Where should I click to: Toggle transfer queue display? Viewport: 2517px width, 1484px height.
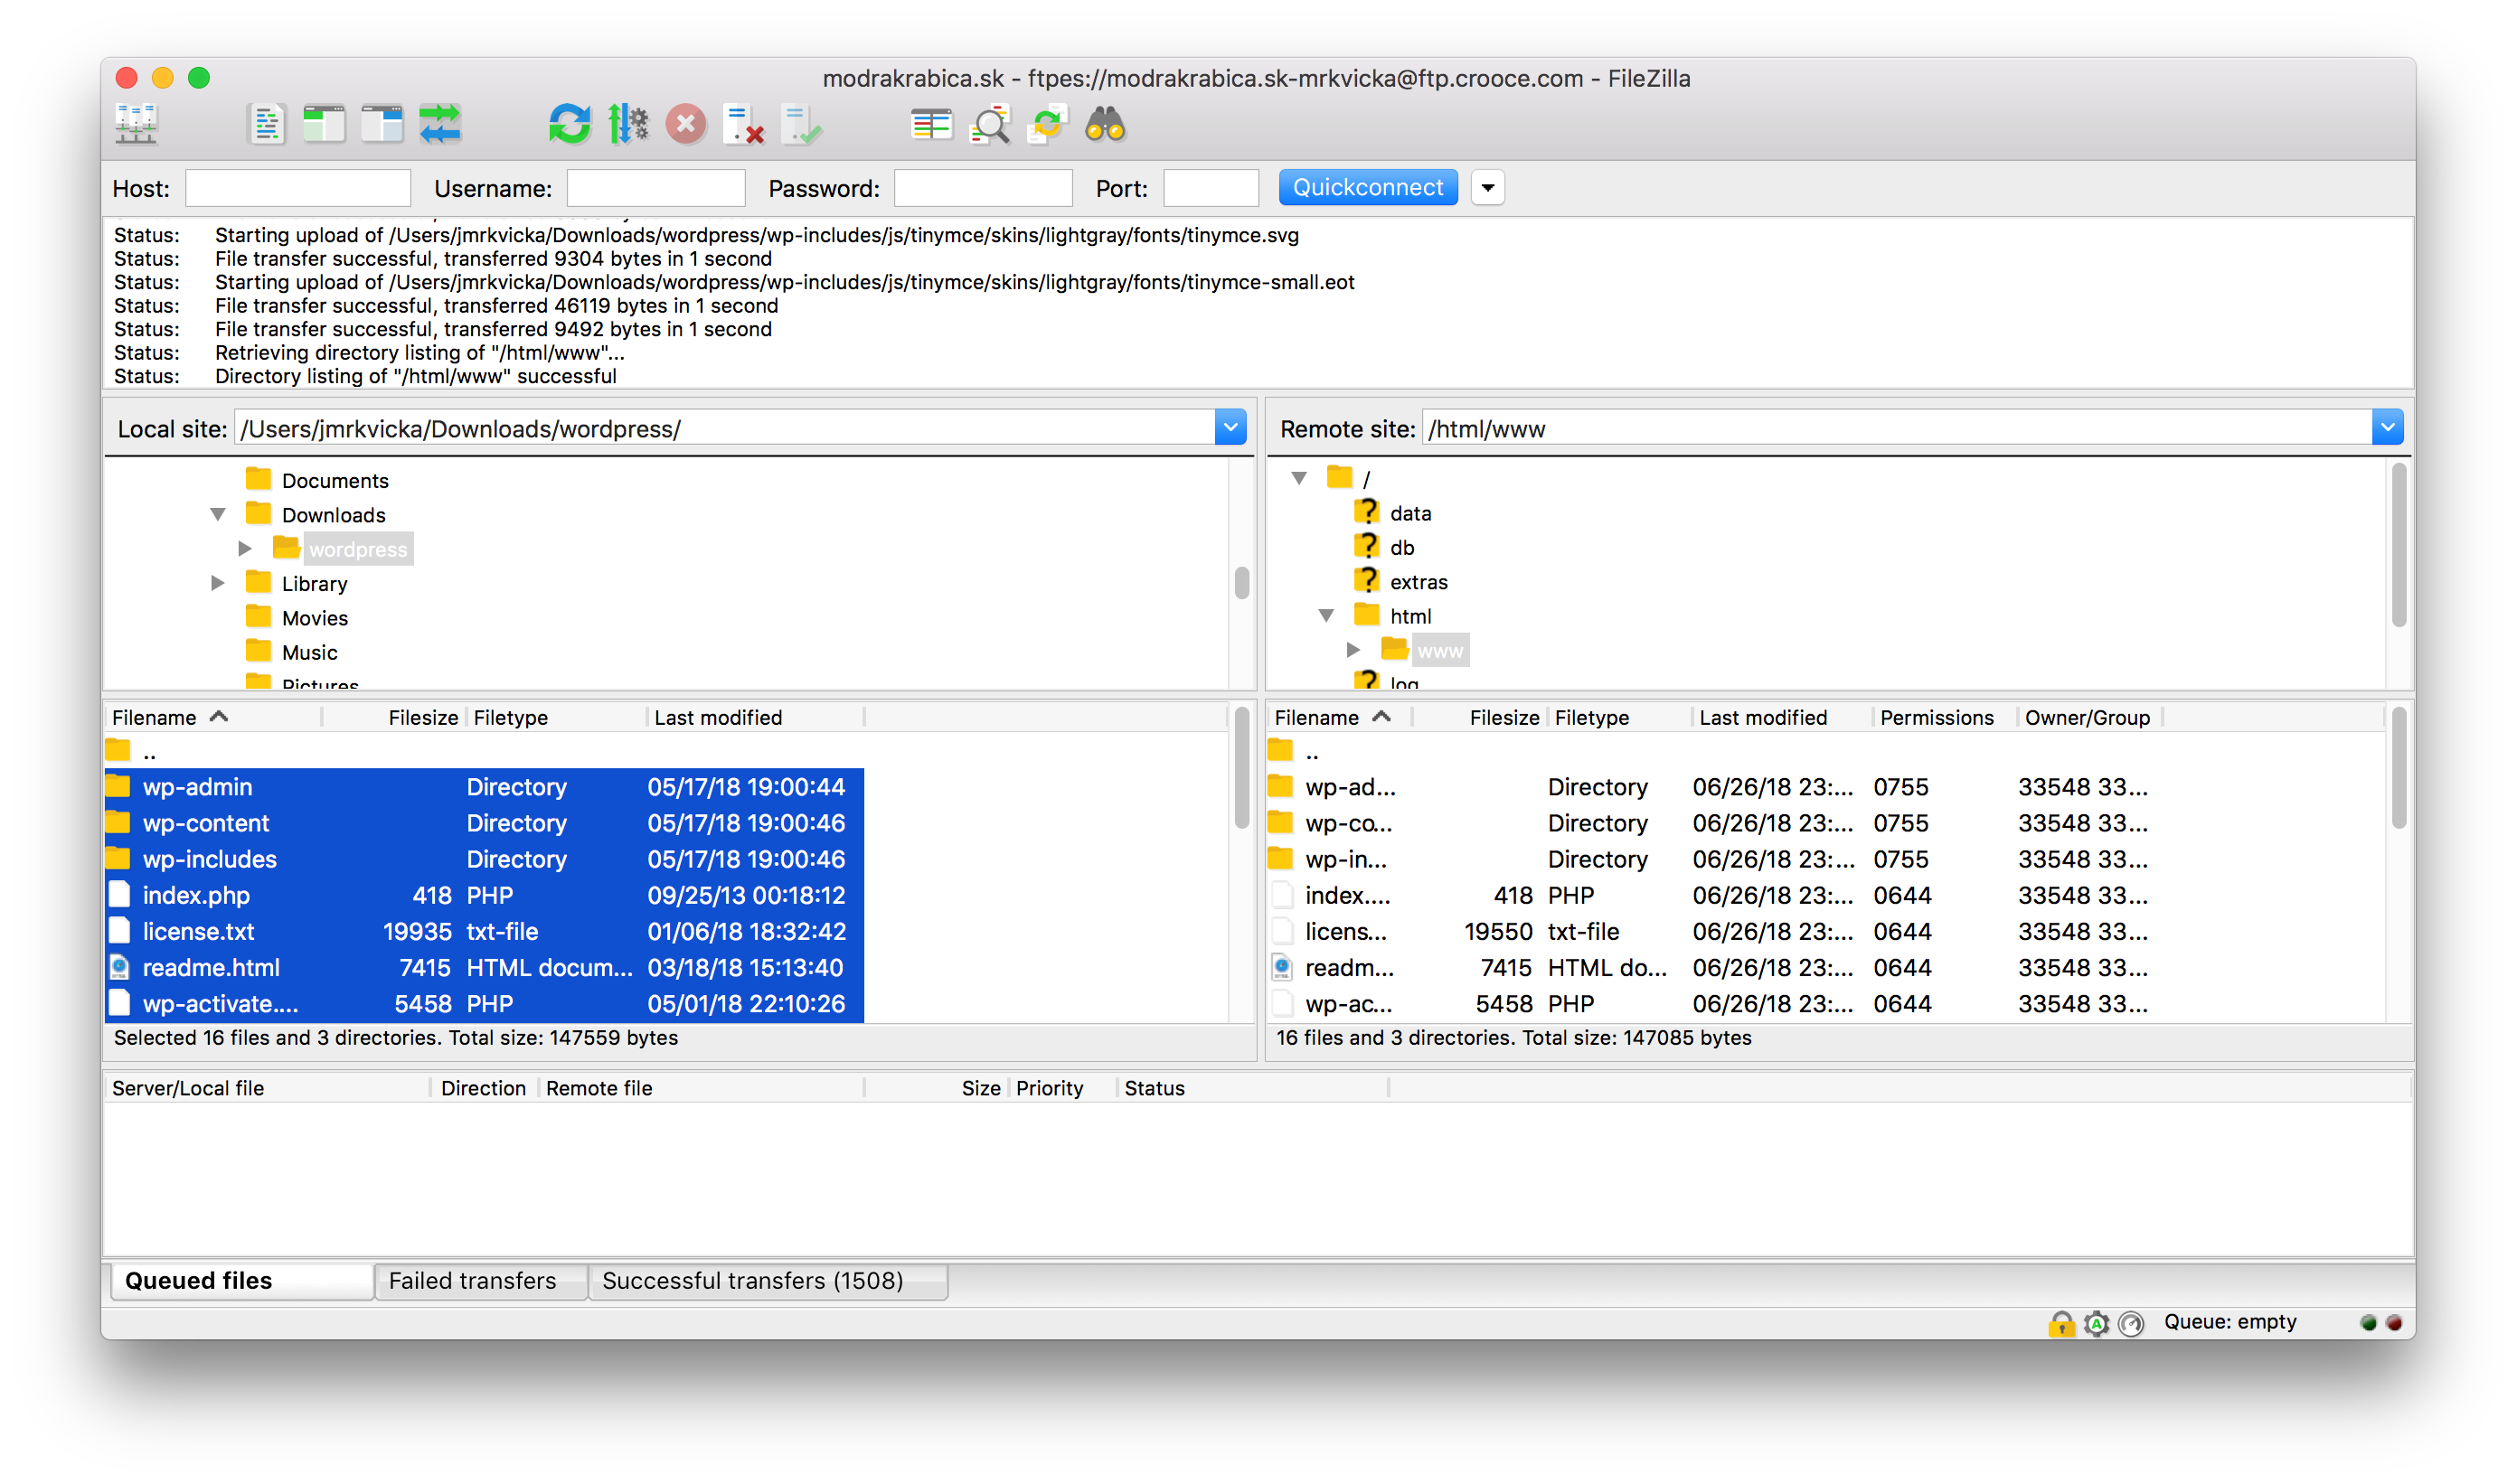[440, 125]
